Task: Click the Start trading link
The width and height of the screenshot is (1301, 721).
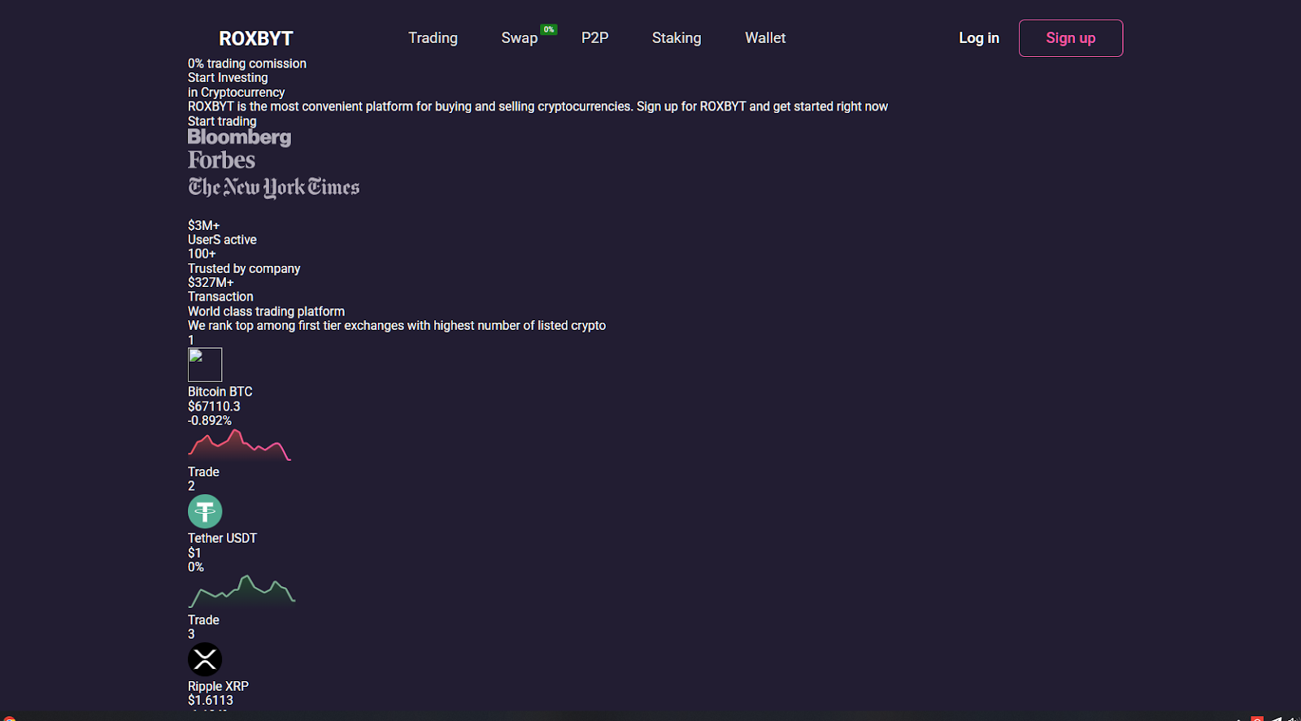Action: click(x=222, y=121)
